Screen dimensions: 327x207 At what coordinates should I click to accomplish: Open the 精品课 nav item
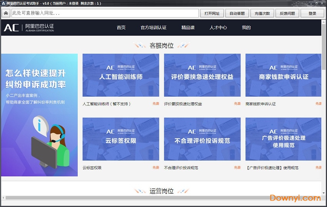(188, 28)
